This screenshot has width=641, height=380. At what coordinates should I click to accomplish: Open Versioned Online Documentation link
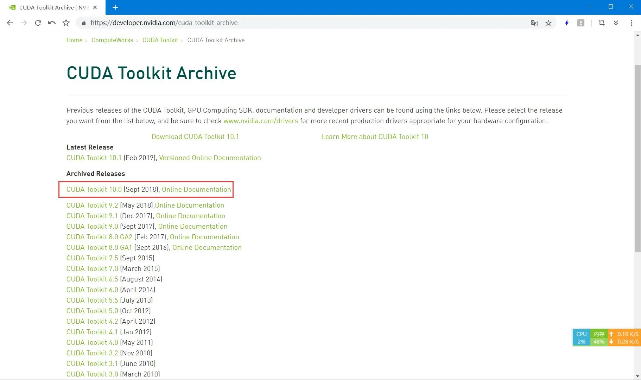pos(210,158)
